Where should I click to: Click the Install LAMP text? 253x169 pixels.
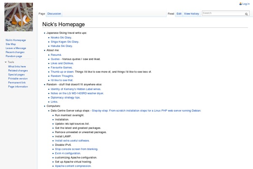point(63,136)
